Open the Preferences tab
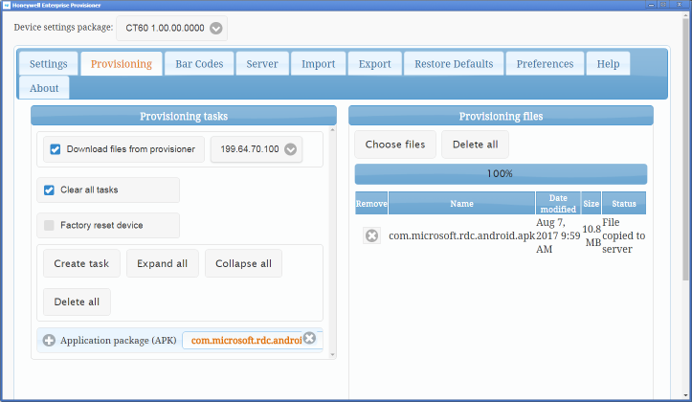This screenshot has height=402, width=692. click(545, 64)
